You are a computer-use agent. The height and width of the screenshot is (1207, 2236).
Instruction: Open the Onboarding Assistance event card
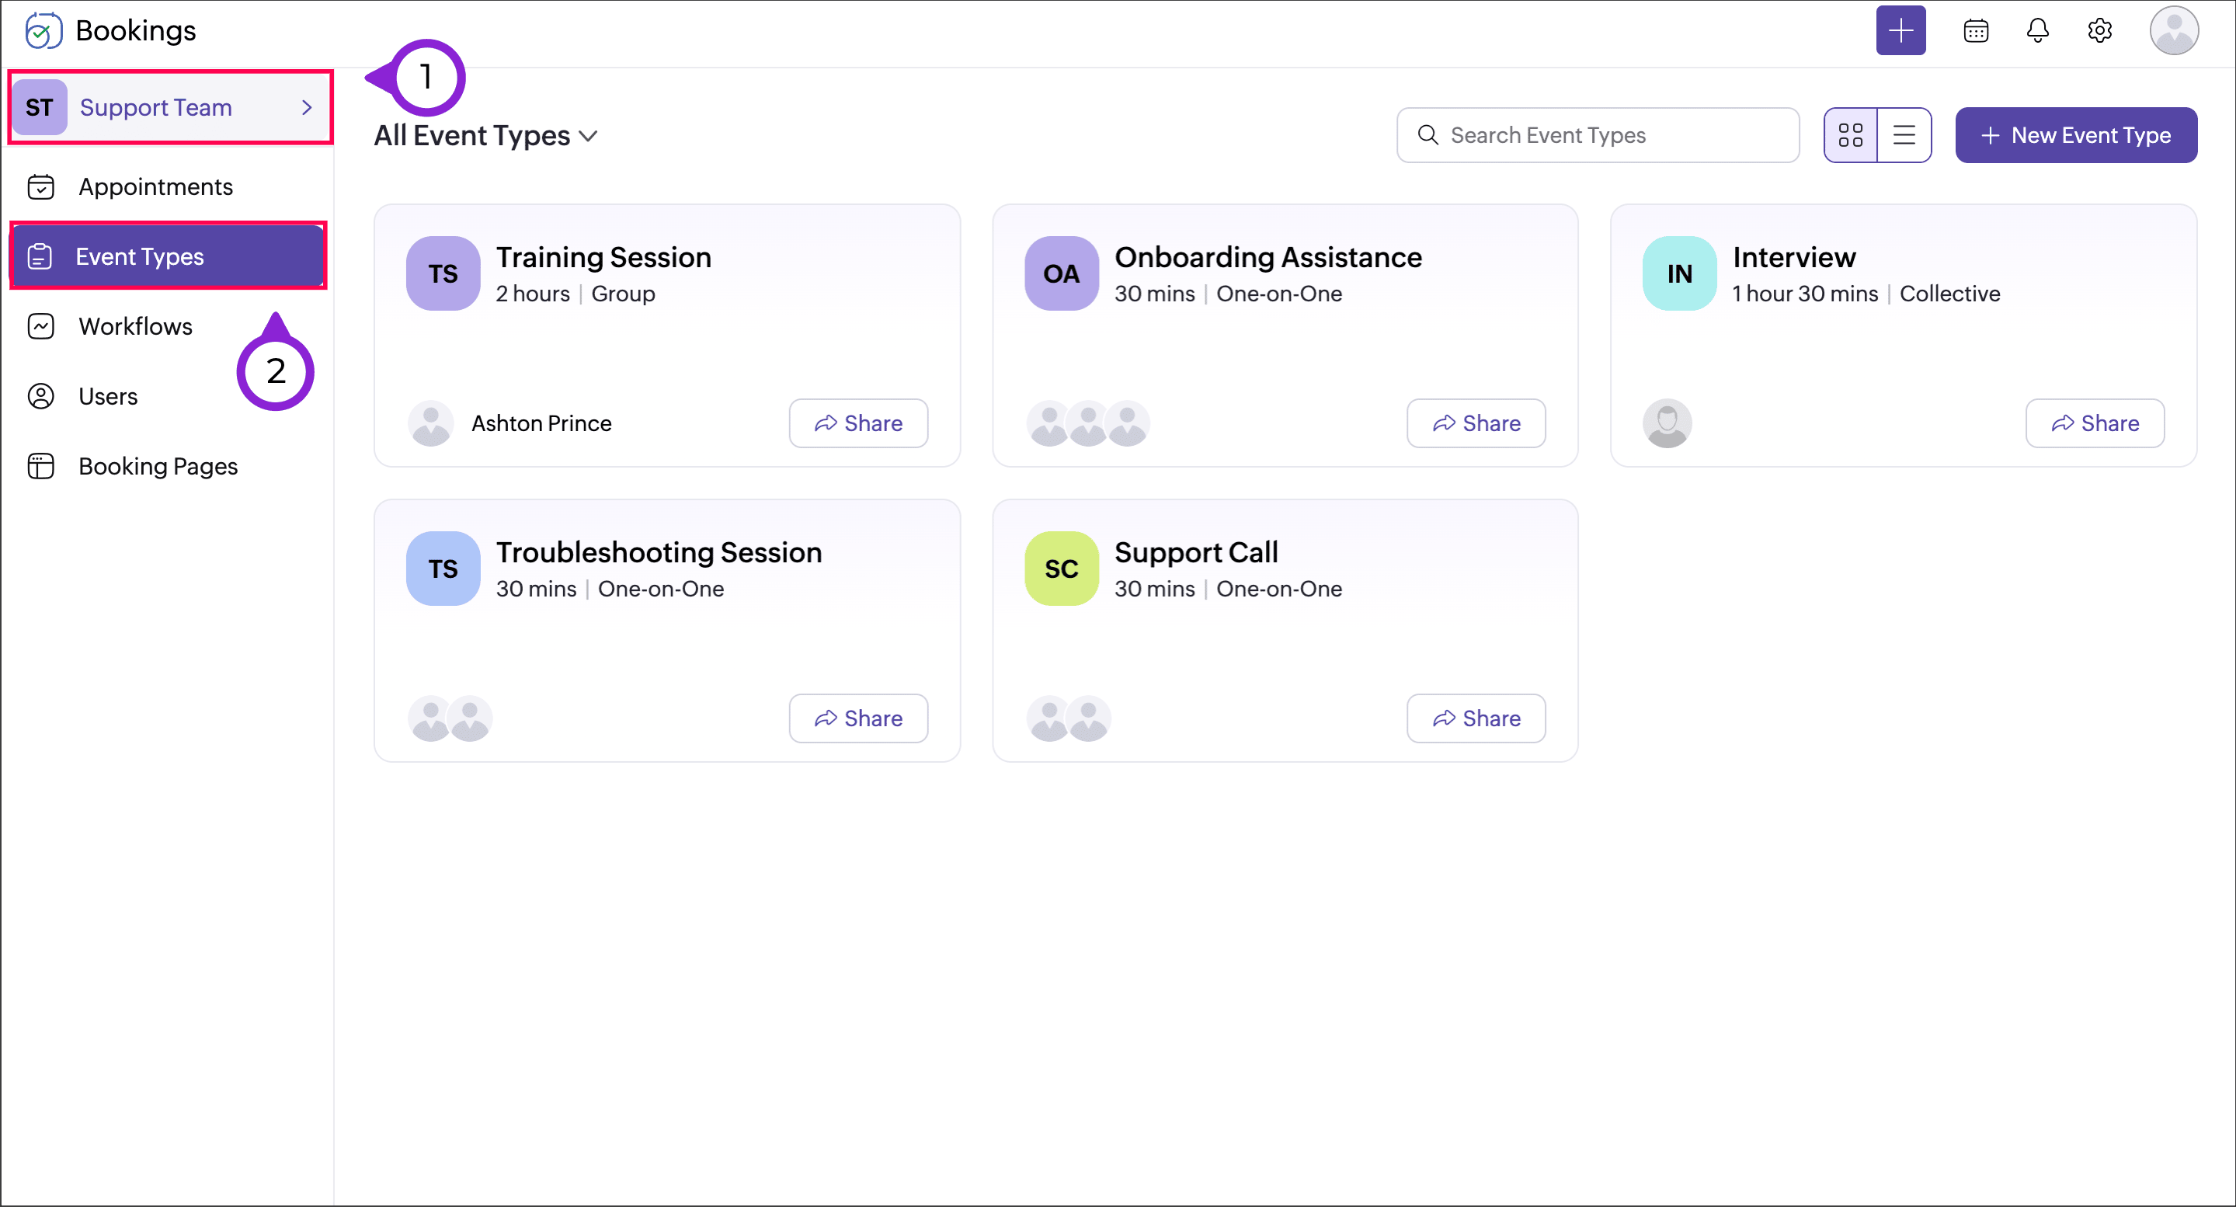point(1268,258)
